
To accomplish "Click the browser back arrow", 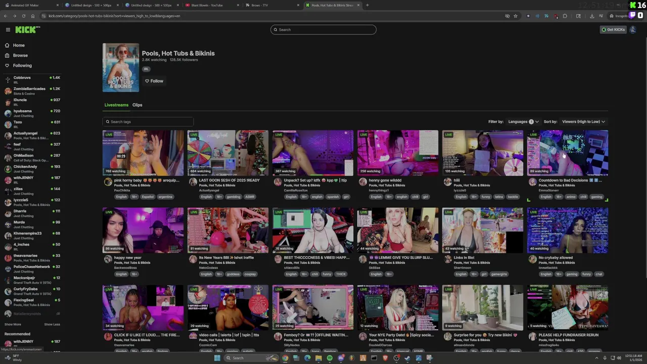I will click(x=6, y=16).
